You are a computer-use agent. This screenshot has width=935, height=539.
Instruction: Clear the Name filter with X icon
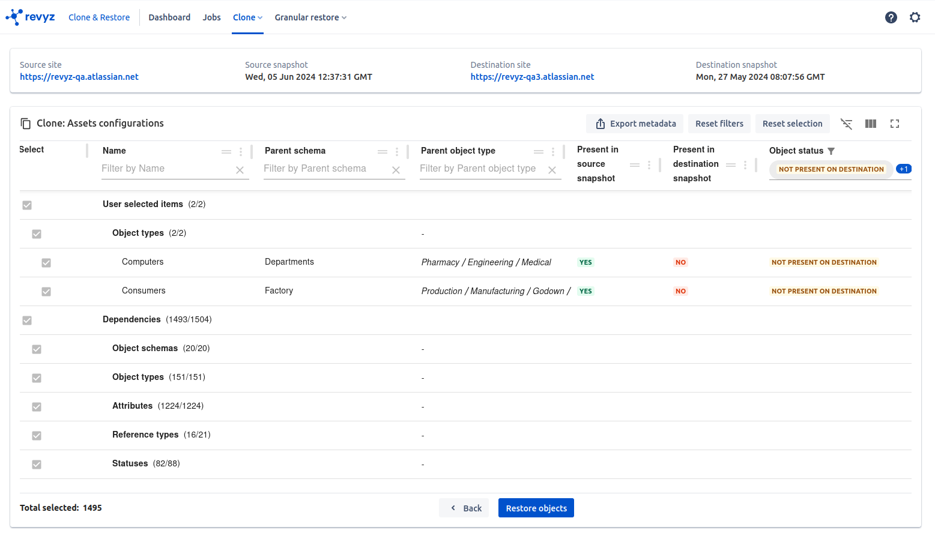pos(240,170)
